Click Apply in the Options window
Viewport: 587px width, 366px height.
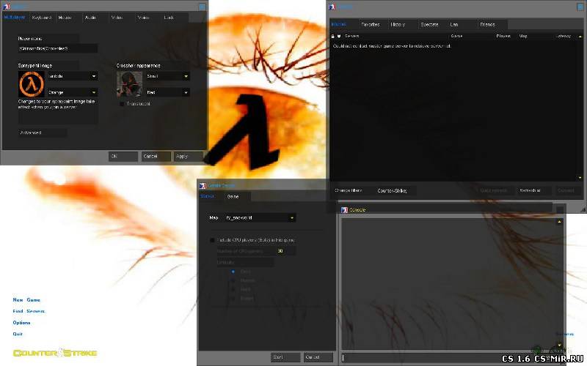pyautogui.click(x=189, y=157)
